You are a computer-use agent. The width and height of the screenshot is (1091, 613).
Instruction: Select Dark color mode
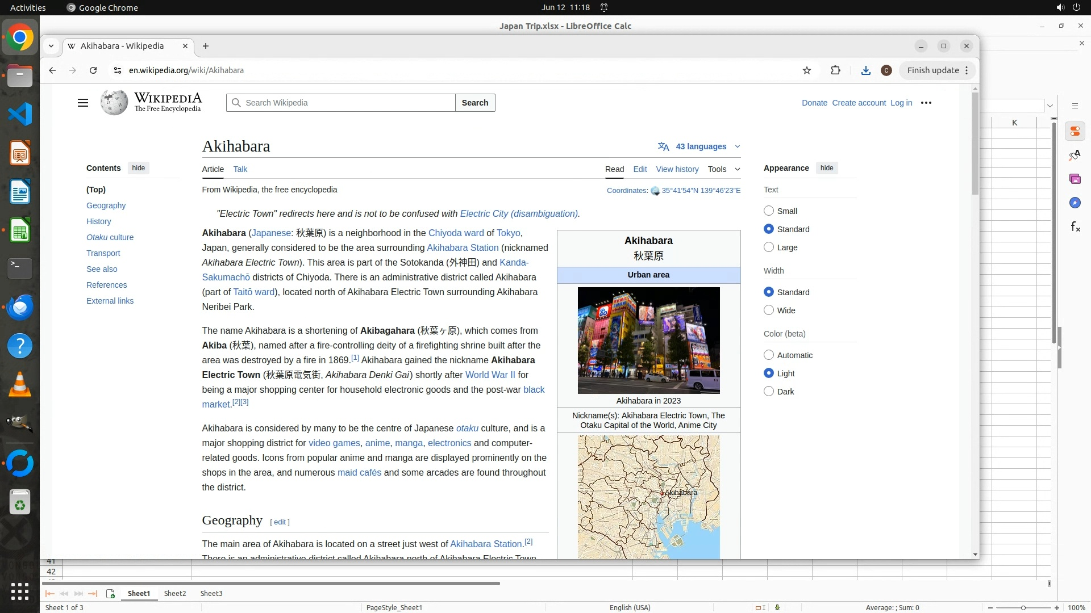tap(769, 391)
